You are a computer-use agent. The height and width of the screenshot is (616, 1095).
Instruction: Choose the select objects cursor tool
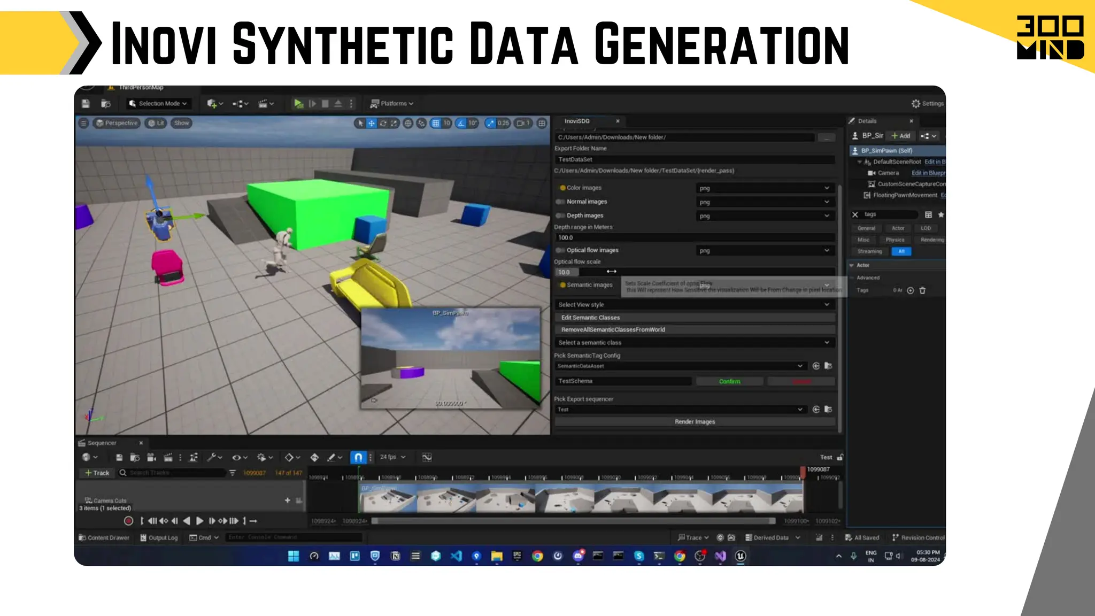(360, 123)
